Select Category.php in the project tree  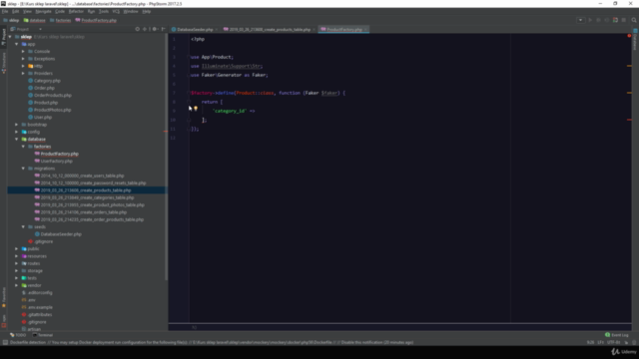(x=44, y=81)
